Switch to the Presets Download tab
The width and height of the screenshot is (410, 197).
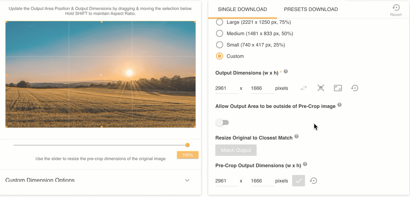[311, 10]
